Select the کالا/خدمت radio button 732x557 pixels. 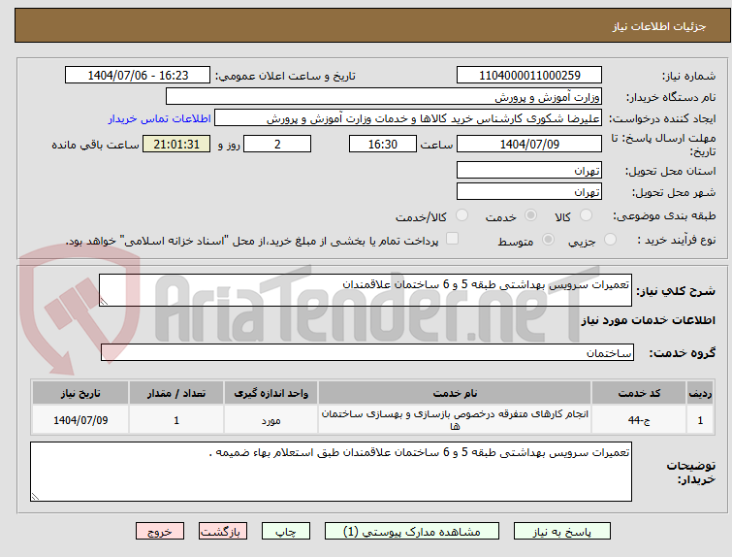[x=461, y=215]
